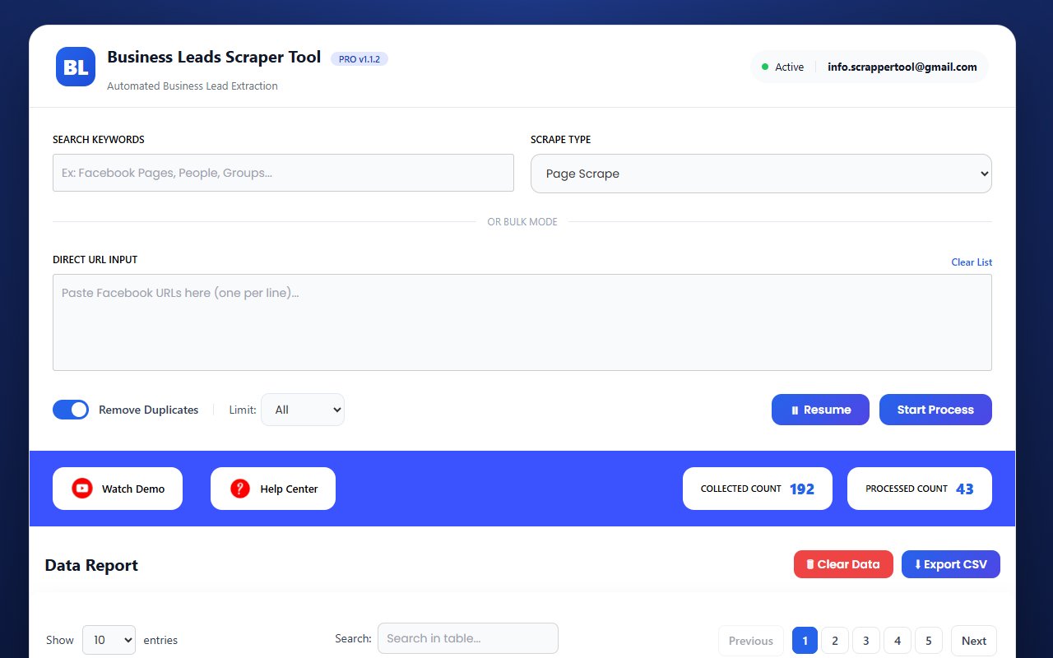Focus the Search Keywords input field

(x=283, y=173)
